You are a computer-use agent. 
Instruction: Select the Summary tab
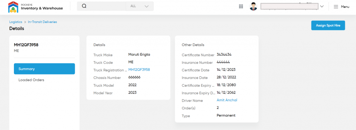44,69
